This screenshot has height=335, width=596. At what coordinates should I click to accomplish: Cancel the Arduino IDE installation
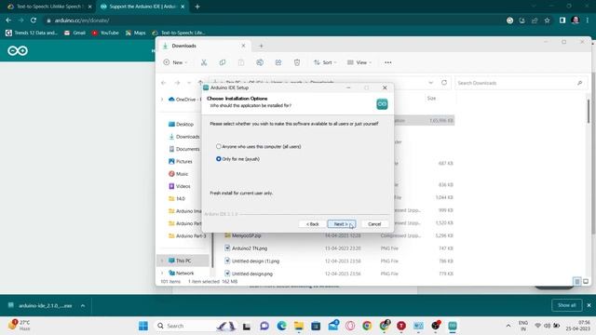(374, 224)
